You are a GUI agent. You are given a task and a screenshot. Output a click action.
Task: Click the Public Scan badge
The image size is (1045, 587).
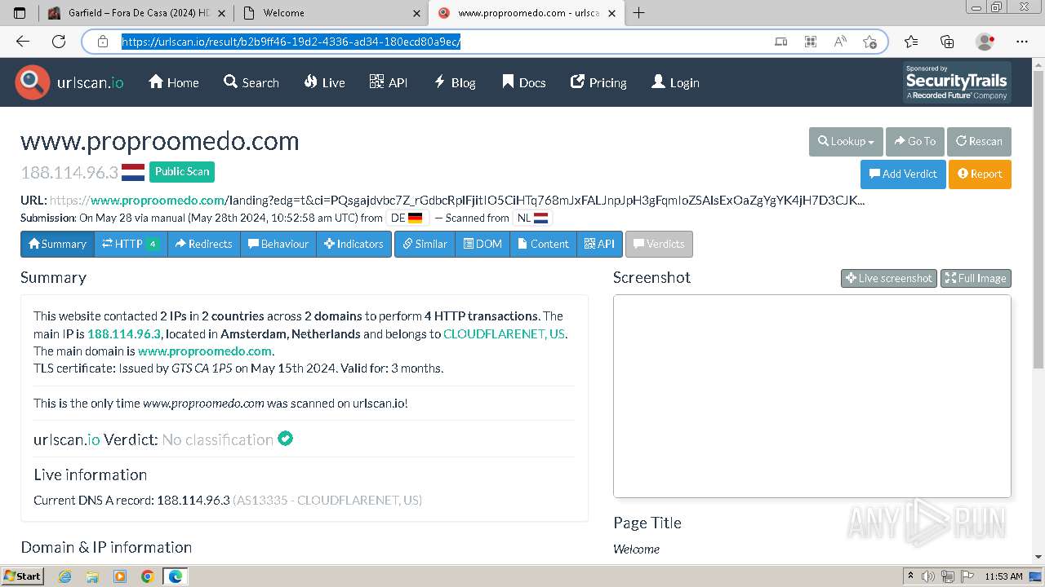[x=182, y=171]
